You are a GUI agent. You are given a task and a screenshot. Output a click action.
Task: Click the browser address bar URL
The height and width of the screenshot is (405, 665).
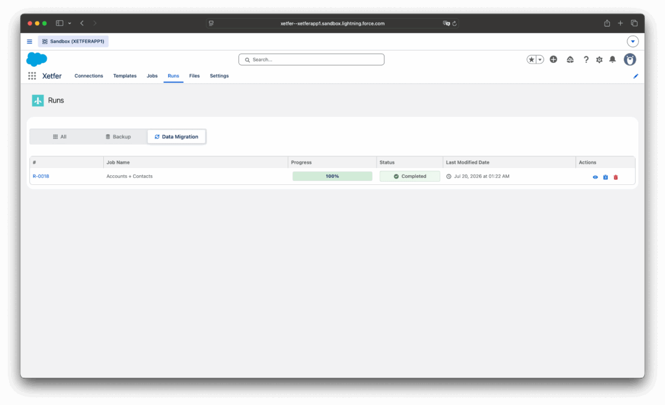(x=332, y=23)
